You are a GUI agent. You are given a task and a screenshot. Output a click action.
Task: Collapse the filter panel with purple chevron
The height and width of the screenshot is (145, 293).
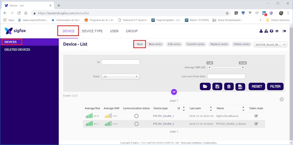[174, 92]
